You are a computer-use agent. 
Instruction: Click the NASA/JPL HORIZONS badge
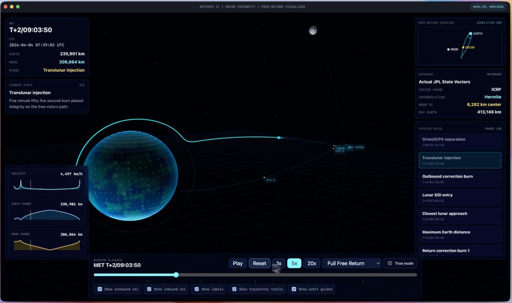tap(489, 7)
